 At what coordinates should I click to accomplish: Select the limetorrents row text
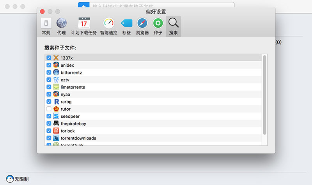tap(73, 87)
